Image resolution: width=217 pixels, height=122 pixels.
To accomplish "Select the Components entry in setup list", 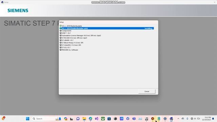I will click(66, 31).
